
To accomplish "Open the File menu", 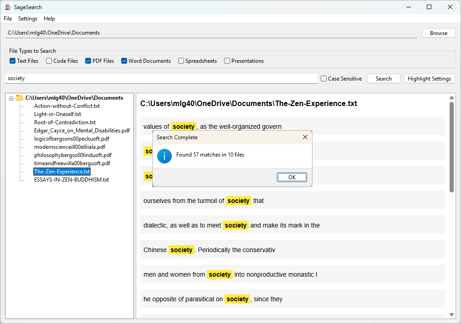I will pyautogui.click(x=8, y=19).
